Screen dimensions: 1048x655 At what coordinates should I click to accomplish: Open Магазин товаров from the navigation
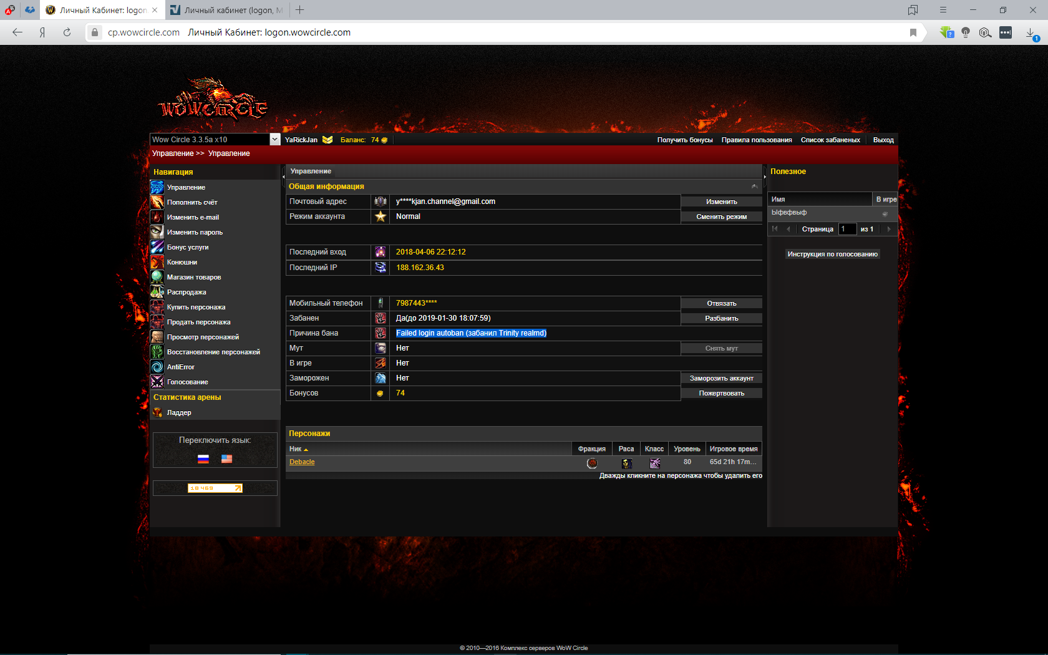click(x=193, y=277)
